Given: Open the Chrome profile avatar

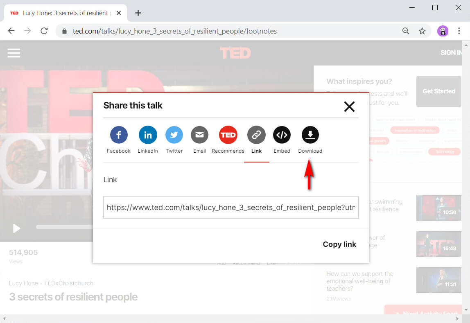Looking at the screenshot, I should [x=443, y=31].
